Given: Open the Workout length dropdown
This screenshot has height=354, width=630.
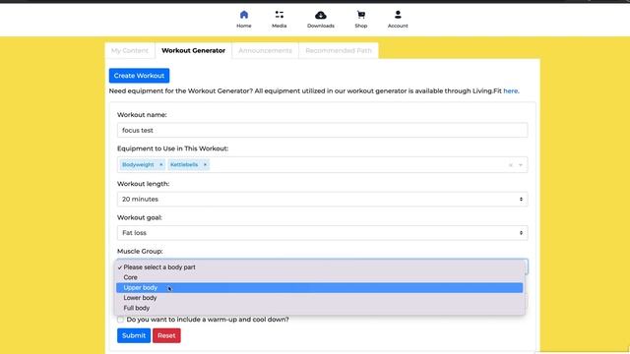Looking at the screenshot, I should coord(322,199).
